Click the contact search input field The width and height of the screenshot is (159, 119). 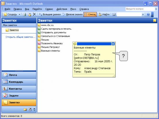coord(129,15)
